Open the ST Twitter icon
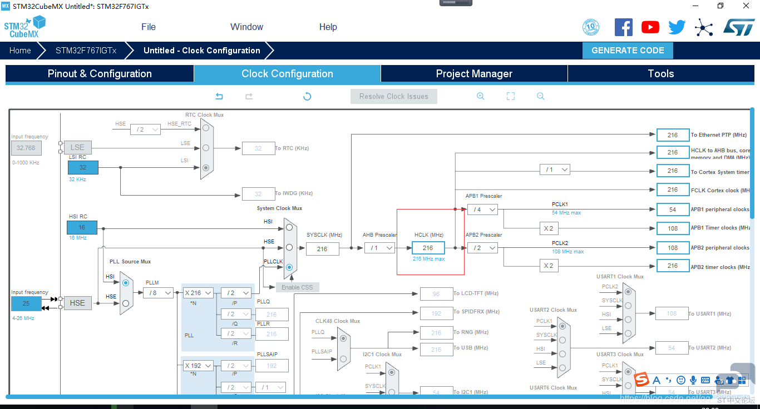 (677, 27)
